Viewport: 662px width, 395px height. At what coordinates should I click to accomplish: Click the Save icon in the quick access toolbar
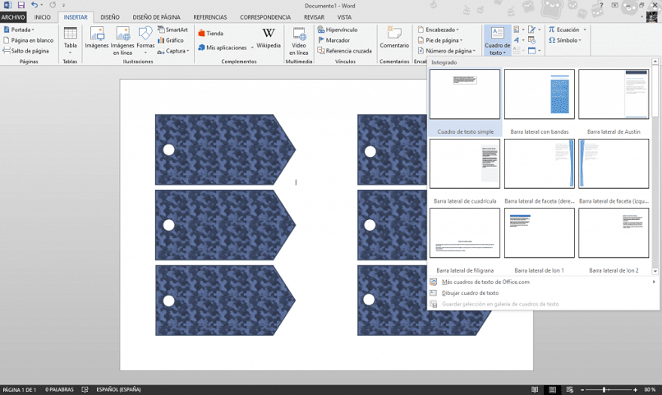(x=21, y=6)
